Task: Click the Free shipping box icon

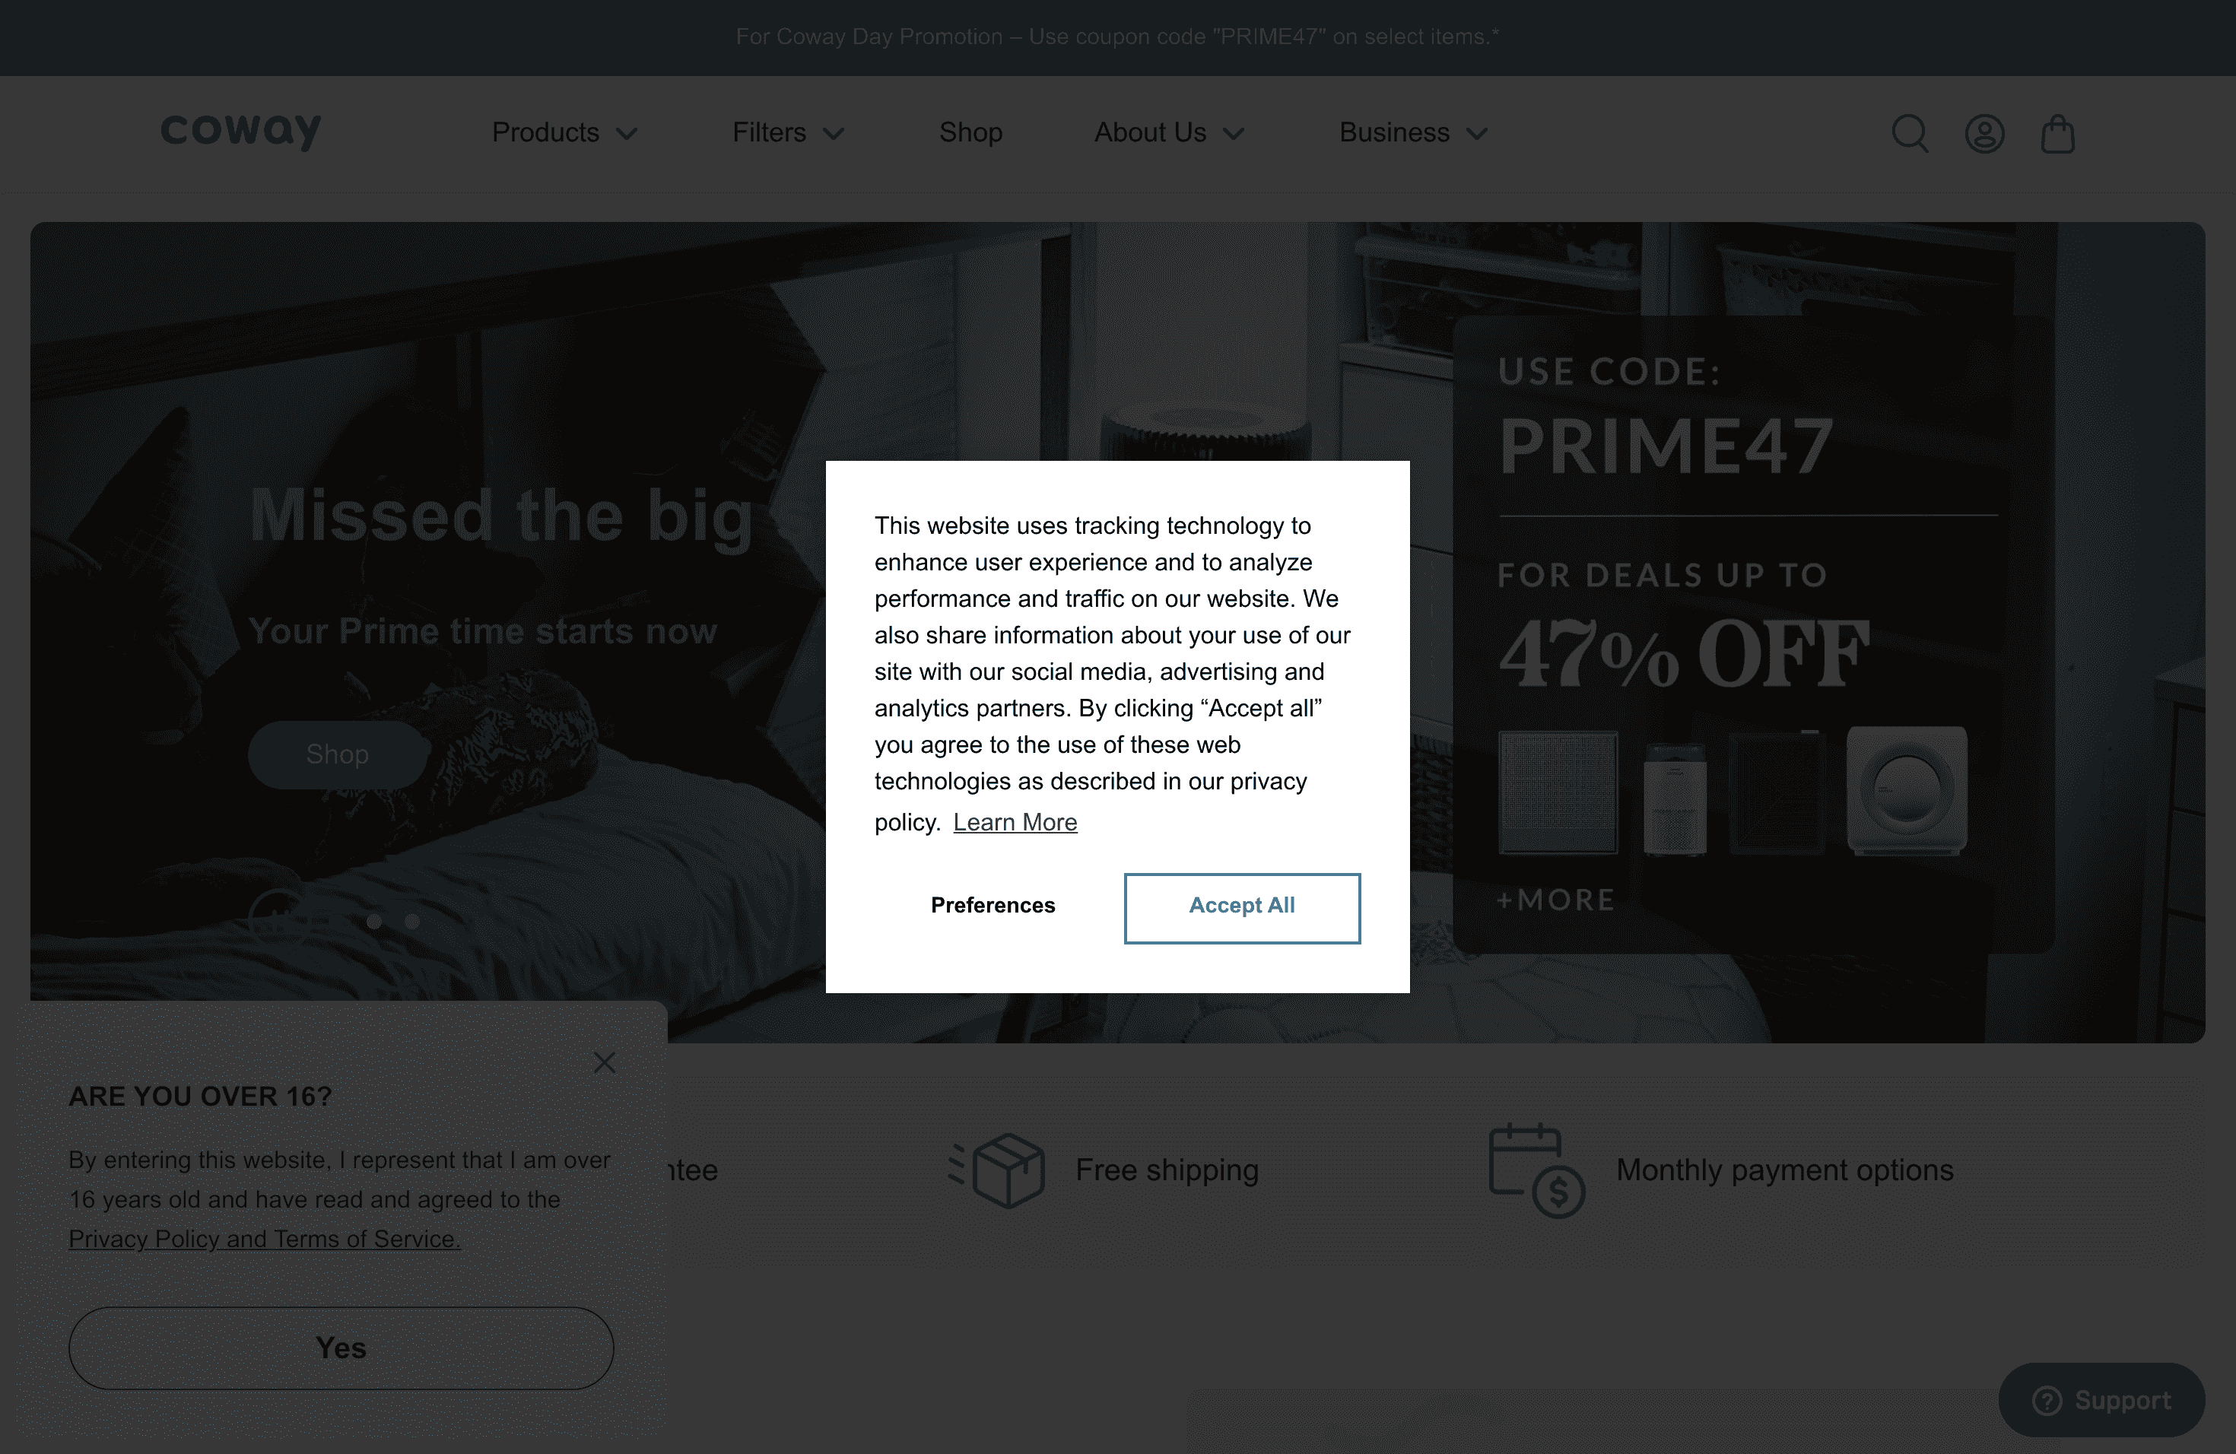Action: coord(997,1170)
